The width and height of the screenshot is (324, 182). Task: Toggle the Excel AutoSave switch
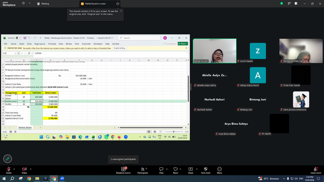click(18, 38)
